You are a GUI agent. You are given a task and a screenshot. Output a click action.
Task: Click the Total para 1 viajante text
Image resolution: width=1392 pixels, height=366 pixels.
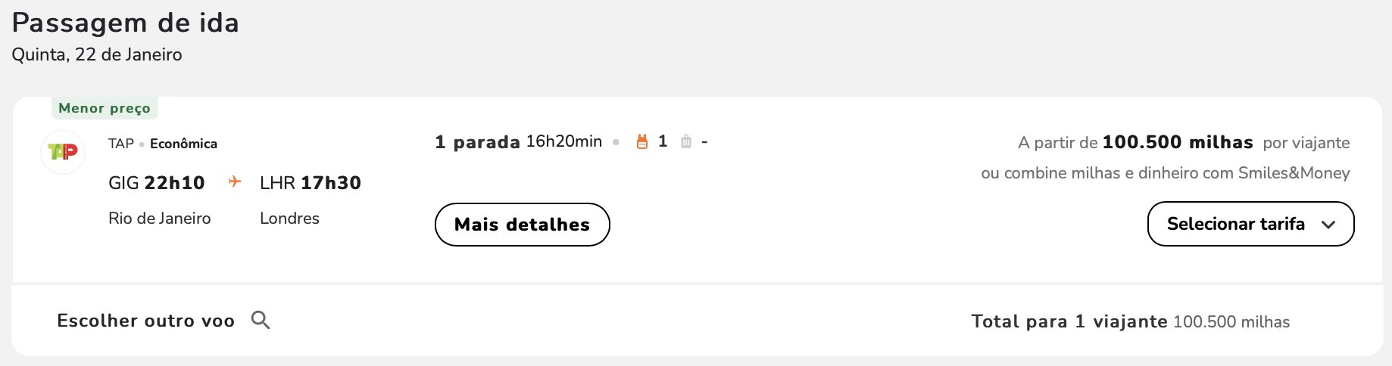pos(1069,321)
